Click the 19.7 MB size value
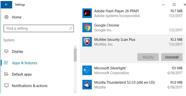The image size is (186, 96). [x=176, y=11]
